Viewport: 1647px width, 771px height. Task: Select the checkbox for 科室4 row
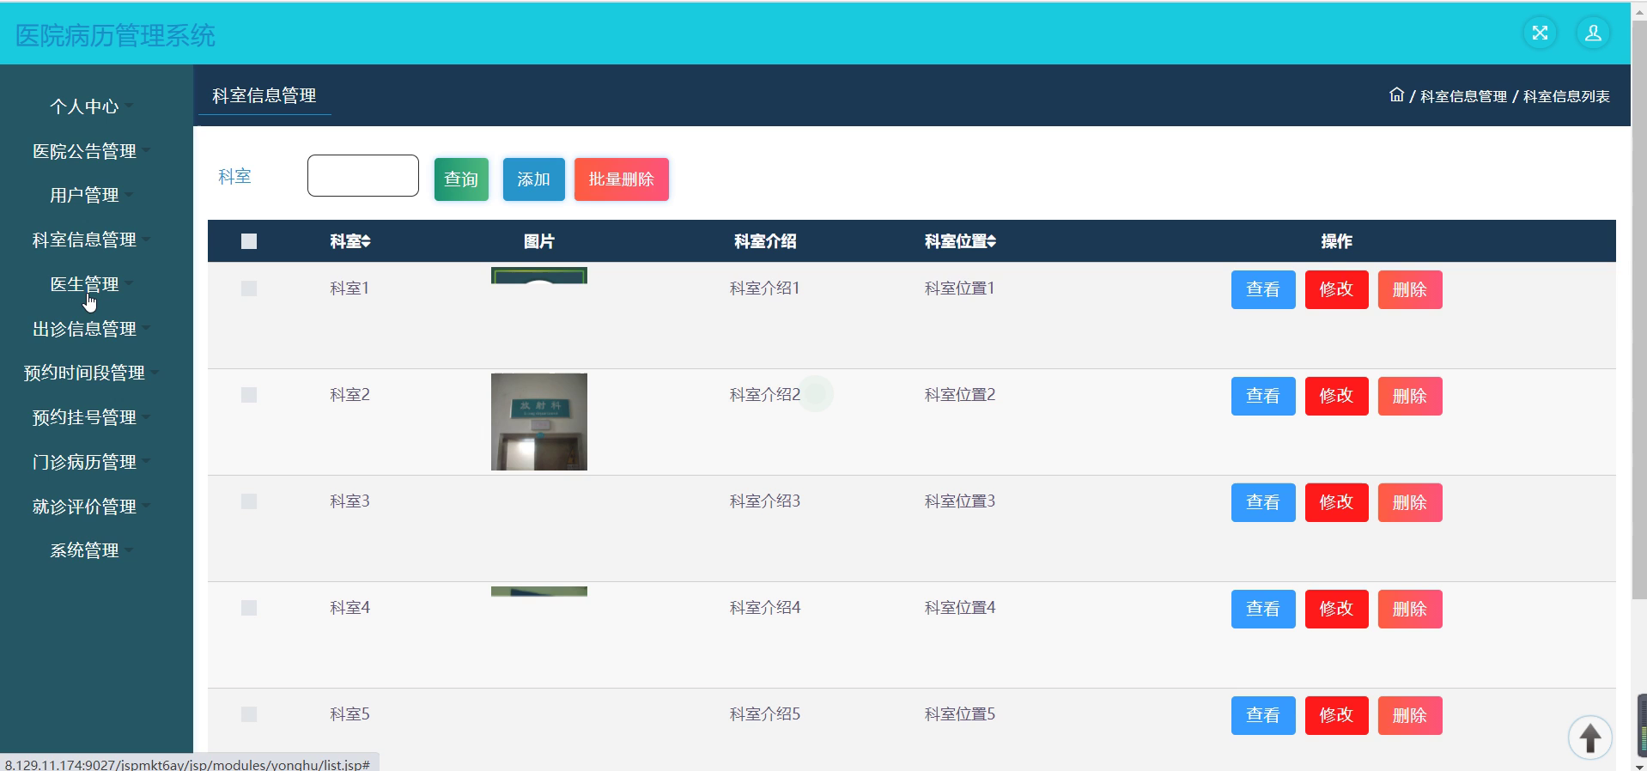[x=249, y=608]
